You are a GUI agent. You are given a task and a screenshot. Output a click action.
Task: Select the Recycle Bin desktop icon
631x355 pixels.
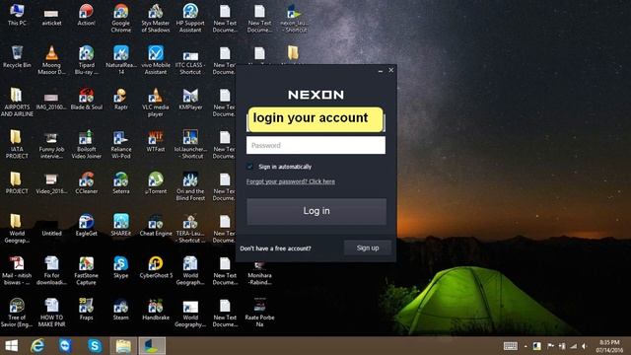click(17, 57)
